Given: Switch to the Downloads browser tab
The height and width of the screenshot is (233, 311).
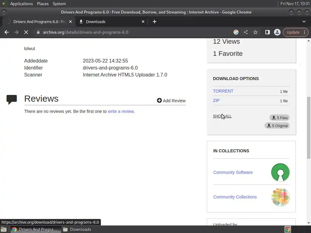Looking at the screenshot, I should point(112,22).
